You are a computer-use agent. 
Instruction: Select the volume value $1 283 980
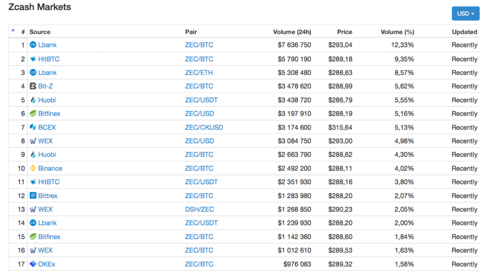click(x=294, y=196)
